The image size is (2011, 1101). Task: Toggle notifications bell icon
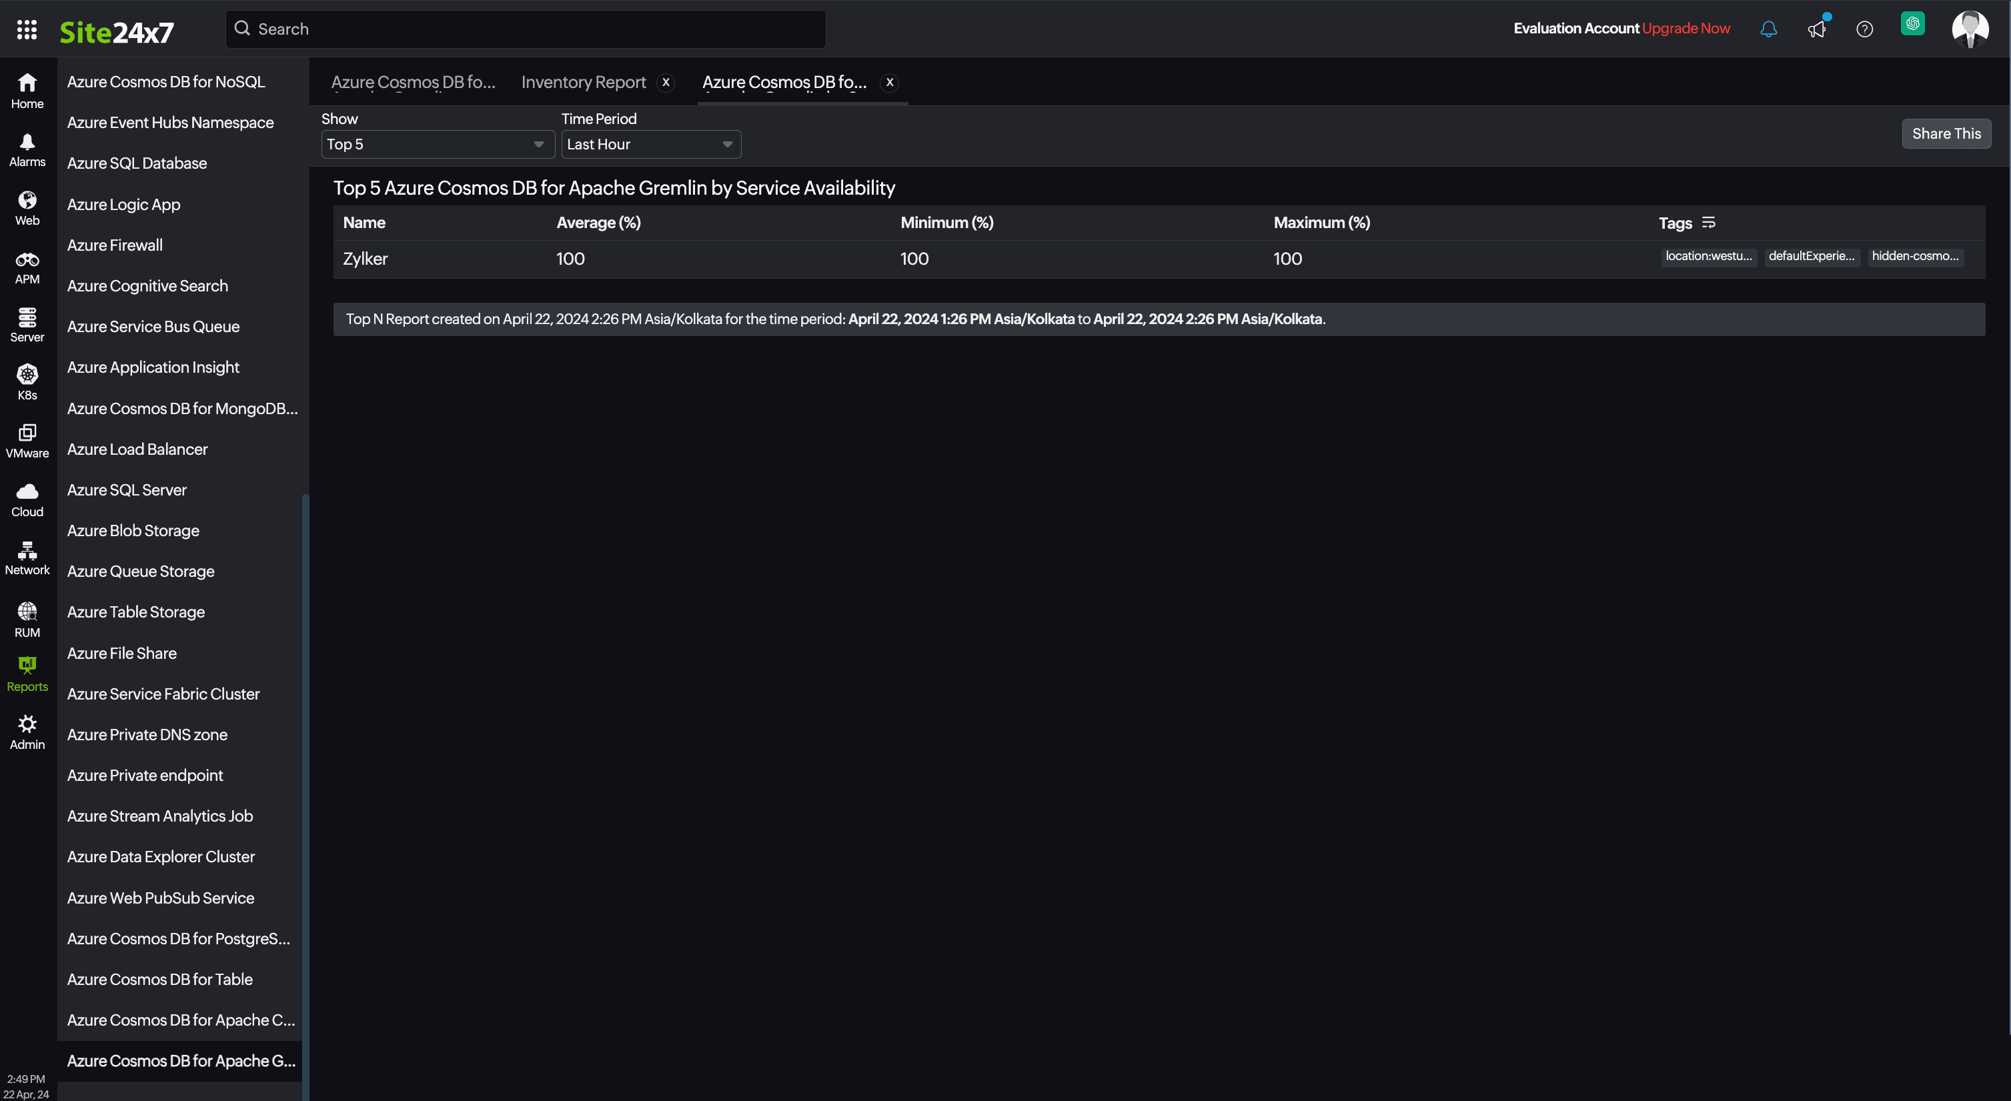click(x=1768, y=27)
